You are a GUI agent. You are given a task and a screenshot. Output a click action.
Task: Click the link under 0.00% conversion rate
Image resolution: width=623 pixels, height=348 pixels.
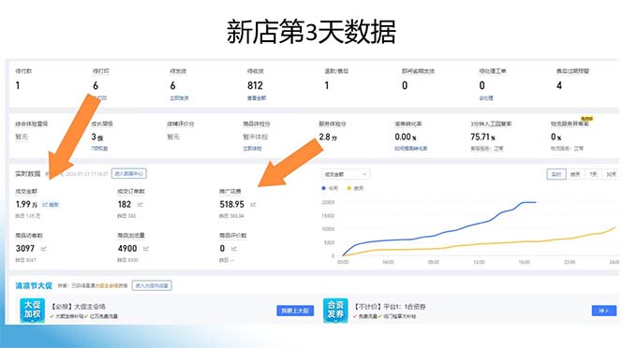tap(411, 149)
